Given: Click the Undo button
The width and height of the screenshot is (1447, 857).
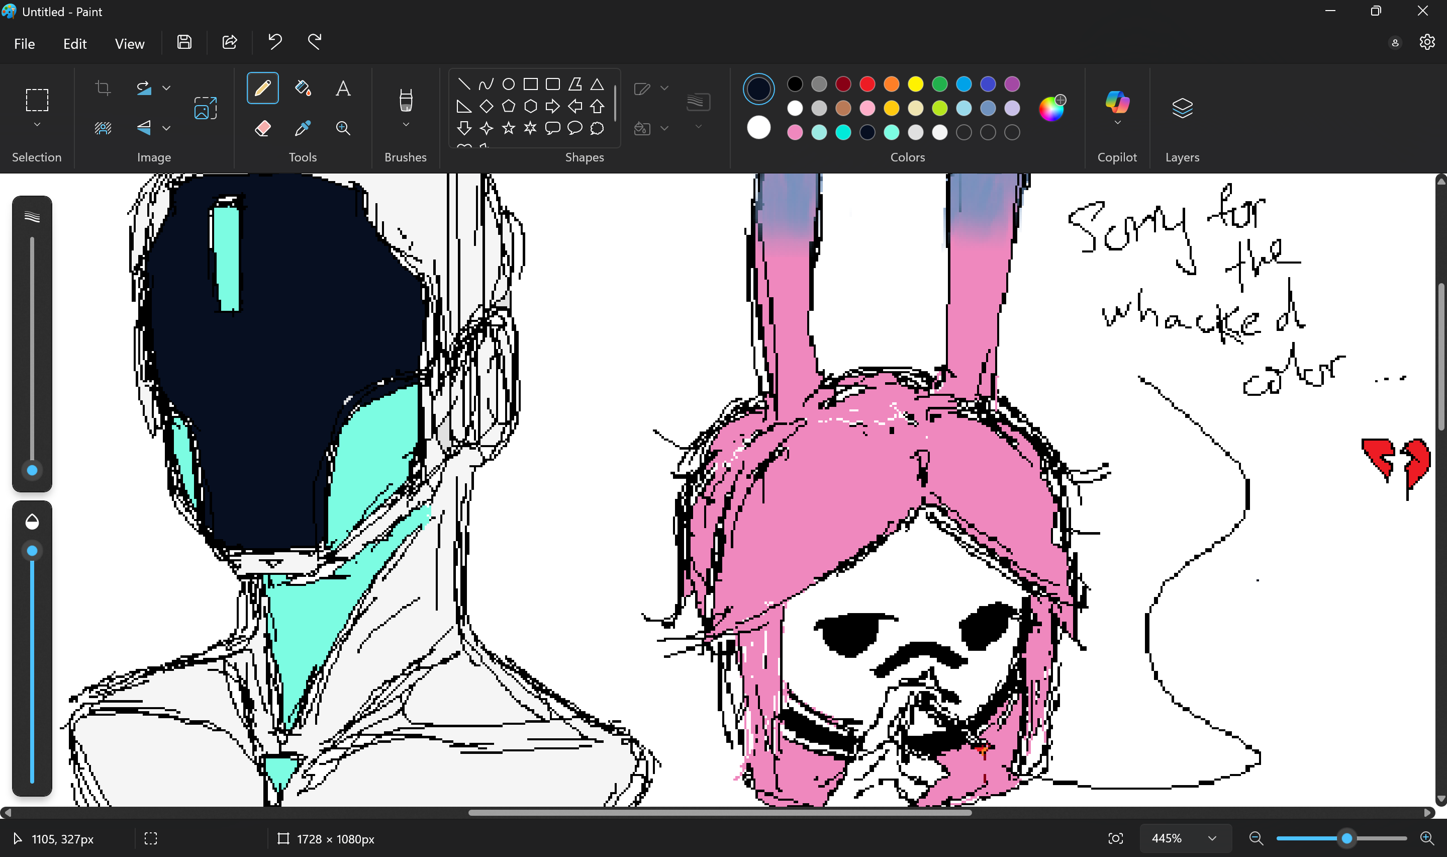Looking at the screenshot, I should point(274,42).
